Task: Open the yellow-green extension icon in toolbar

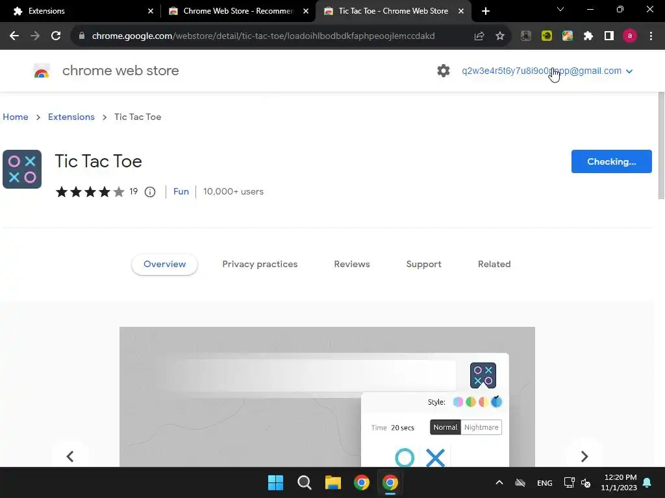Action: tap(547, 36)
